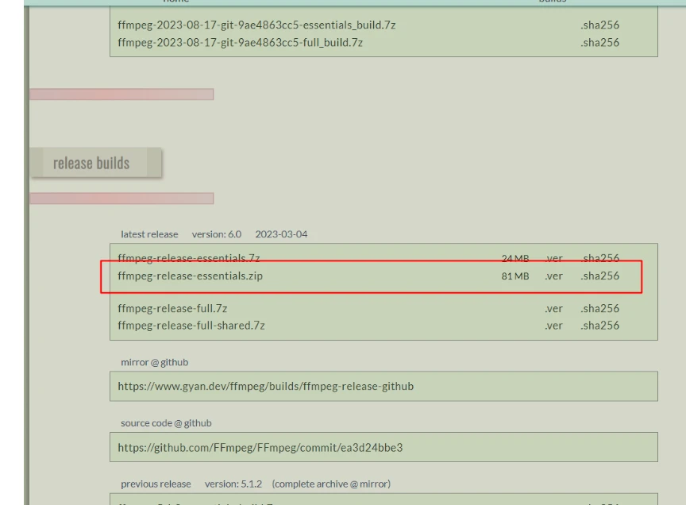Download ffmpeg-2023-08-17 full_build.7z file
Screen dimensions: 686x505
tap(241, 42)
